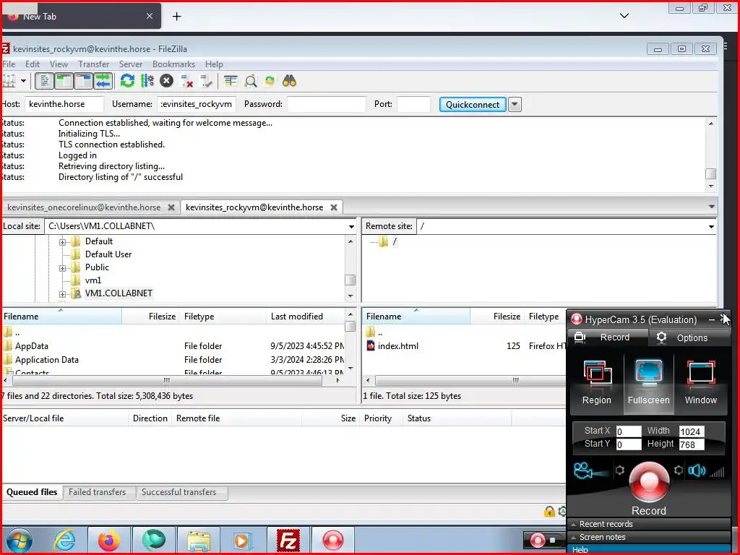Toggle remote directory tree display

(x=83, y=81)
